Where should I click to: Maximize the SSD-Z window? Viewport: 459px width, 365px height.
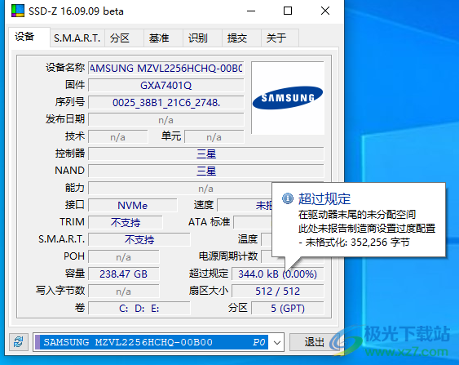[288, 11]
